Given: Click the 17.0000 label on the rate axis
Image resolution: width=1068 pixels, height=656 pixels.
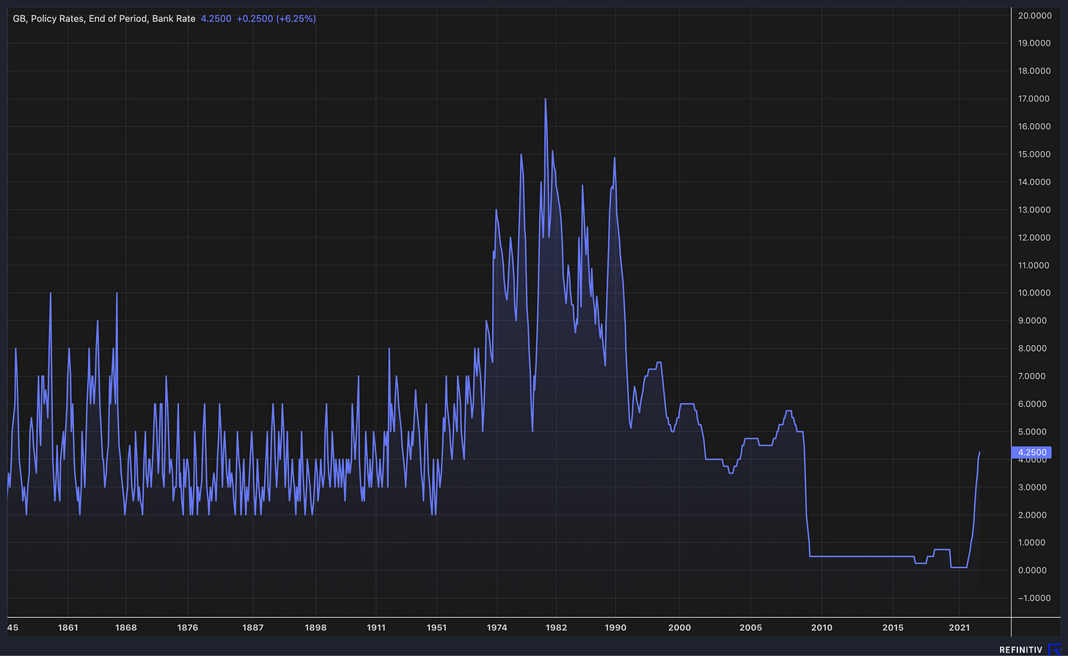Looking at the screenshot, I should coord(1034,99).
